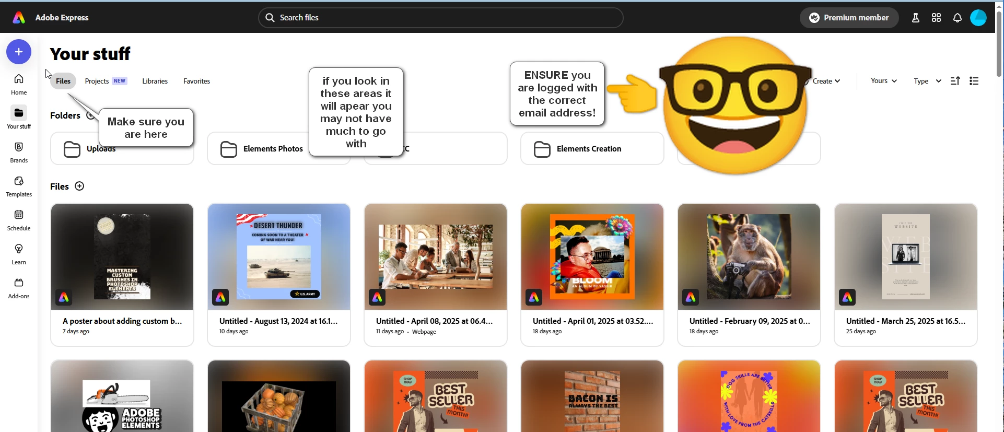The height and width of the screenshot is (432, 1004).
Task: Click Adobe Express badge on monkey file
Action: [691, 297]
